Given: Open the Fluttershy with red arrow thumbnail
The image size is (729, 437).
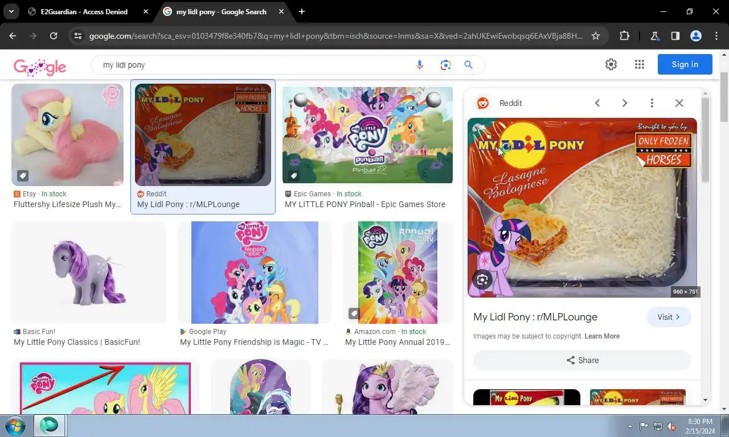Looking at the screenshot, I should click(x=105, y=387).
